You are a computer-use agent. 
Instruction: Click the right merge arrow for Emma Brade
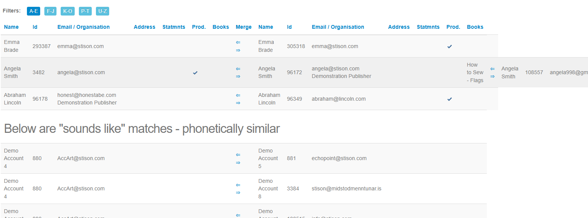(x=238, y=50)
